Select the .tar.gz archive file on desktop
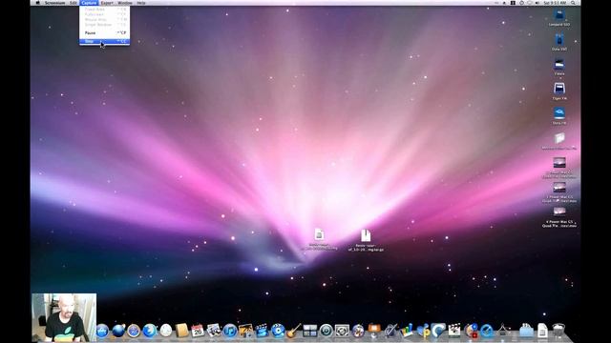This screenshot has height=343, width=611. tap(366, 235)
